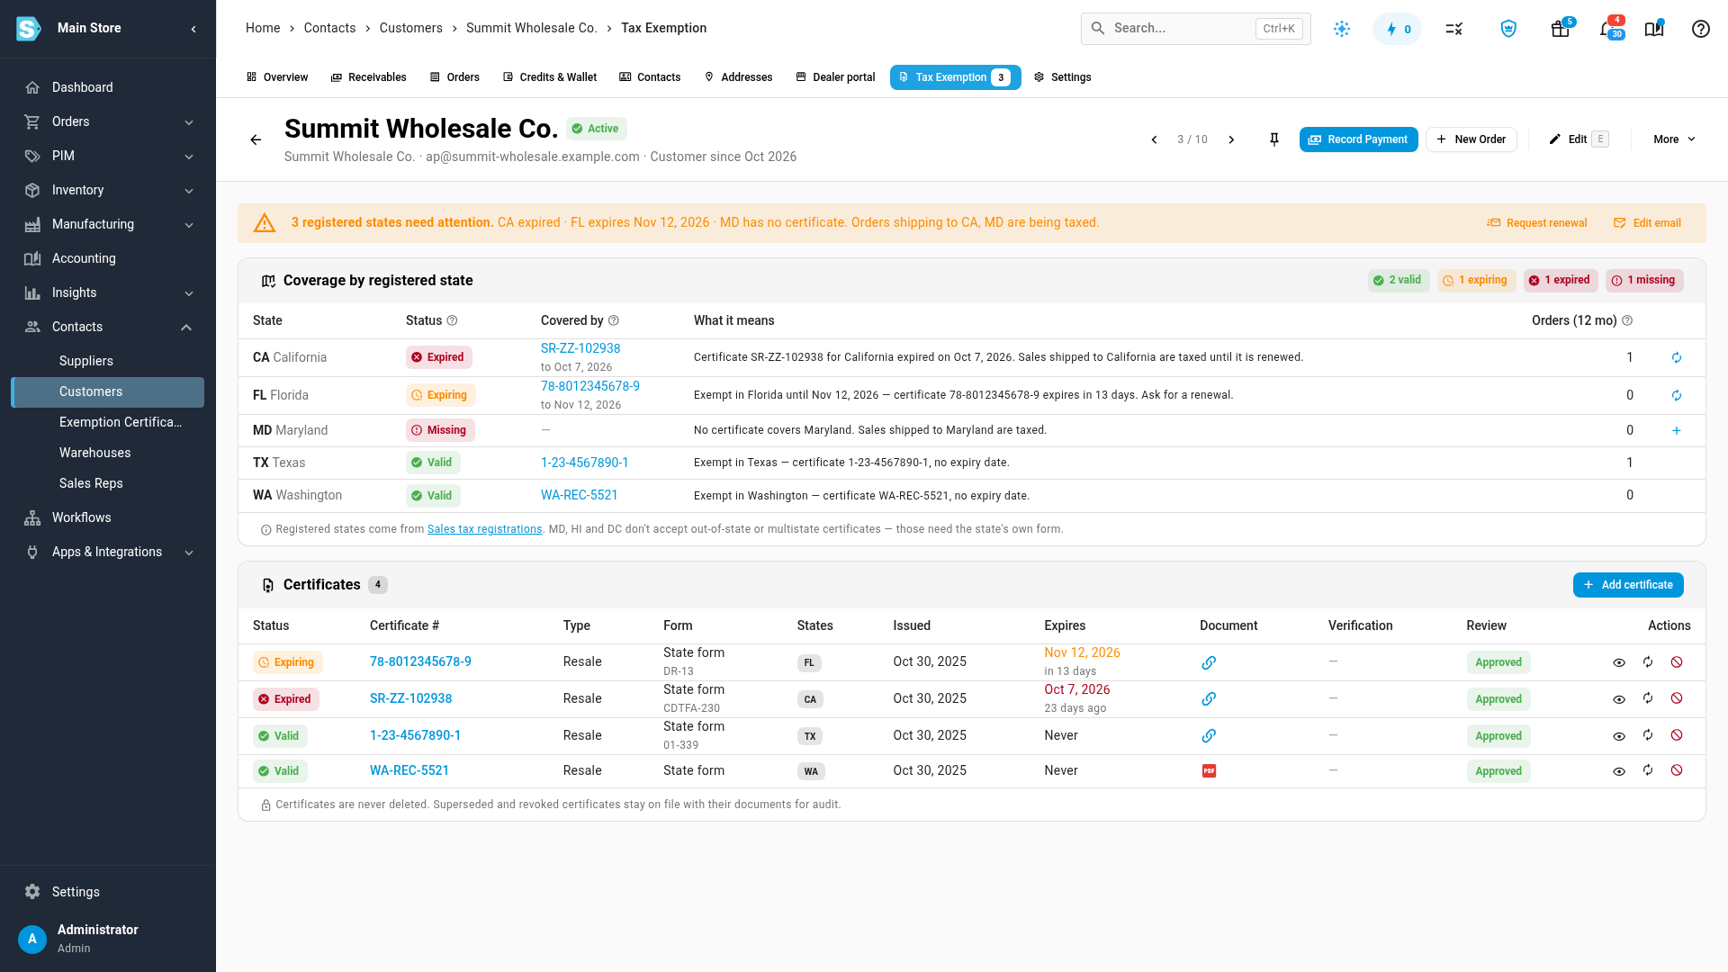Collapse the sidebar with chevron
The height and width of the screenshot is (972, 1728).
click(193, 29)
